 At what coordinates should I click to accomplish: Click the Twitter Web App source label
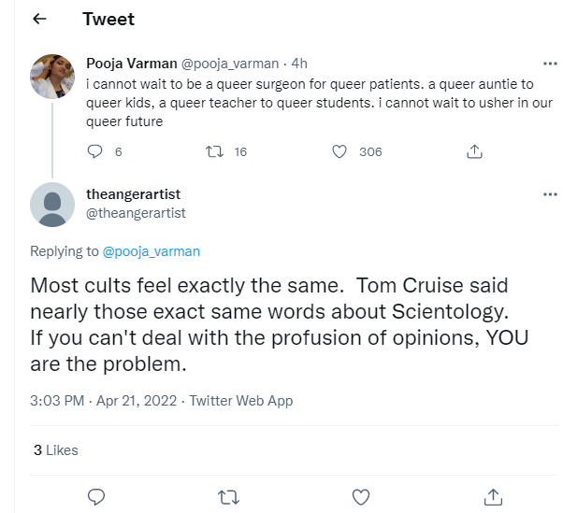[241, 401]
